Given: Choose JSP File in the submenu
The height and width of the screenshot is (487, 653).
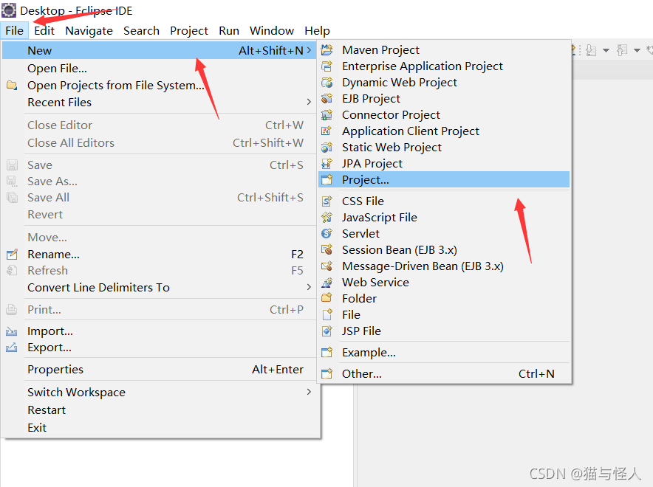Looking at the screenshot, I should click(444, 331).
